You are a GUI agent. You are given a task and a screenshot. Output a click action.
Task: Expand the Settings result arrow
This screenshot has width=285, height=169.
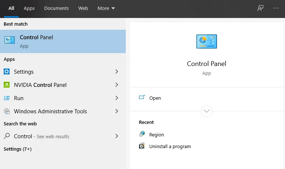click(117, 71)
